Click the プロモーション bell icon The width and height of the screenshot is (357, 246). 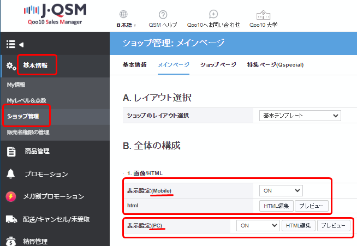(11, 174)
